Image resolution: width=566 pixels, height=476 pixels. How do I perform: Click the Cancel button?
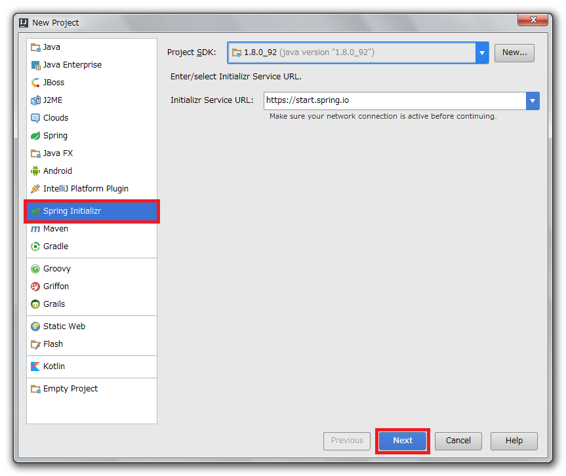pyautogui.click(x=458, y=441)
